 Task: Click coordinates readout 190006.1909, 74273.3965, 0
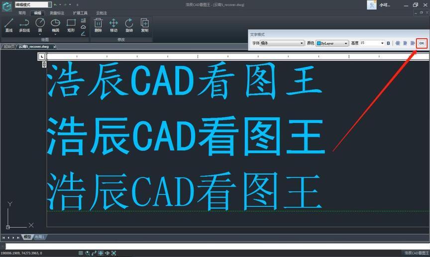tap(21, 253)
